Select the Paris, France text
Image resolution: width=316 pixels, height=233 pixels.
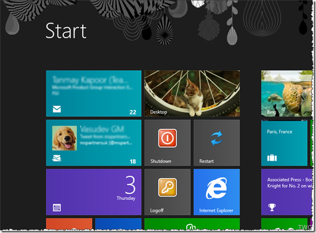(280, 132)
